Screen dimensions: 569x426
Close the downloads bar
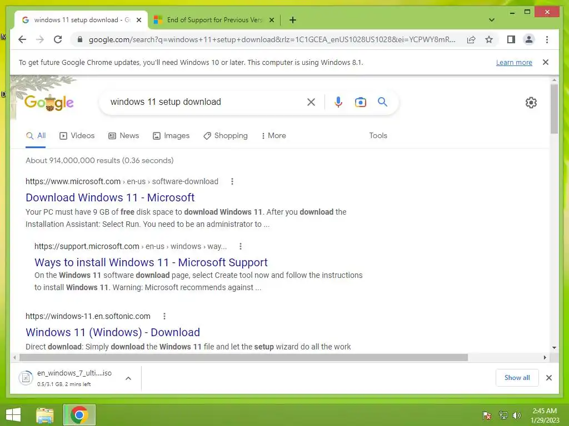click(x=548, y=378)
